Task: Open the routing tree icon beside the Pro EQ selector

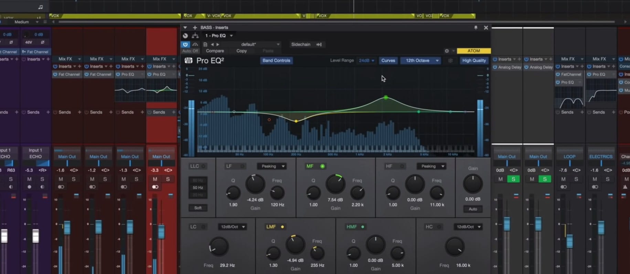Action: point(195,36)
